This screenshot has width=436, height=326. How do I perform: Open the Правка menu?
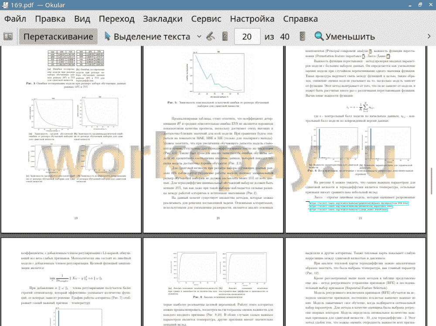coord(50,19)
